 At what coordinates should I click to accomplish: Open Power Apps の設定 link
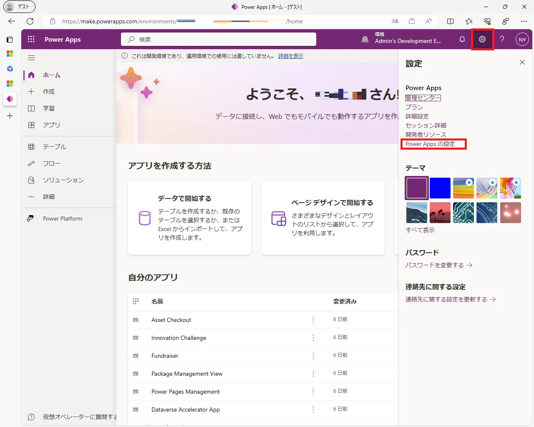[x=430, y=144]
